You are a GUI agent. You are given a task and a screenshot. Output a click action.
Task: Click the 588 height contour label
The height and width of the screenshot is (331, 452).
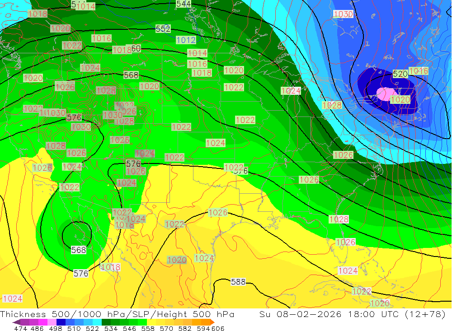click(238, 281)
